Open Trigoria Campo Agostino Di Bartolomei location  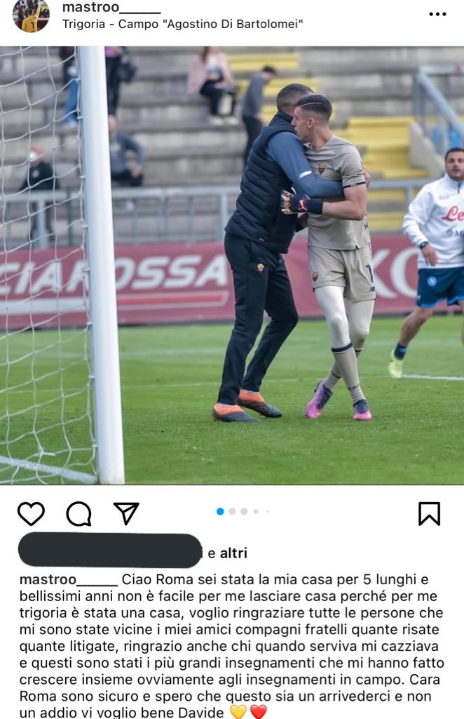pyautogui.click(x=182, y=24)
